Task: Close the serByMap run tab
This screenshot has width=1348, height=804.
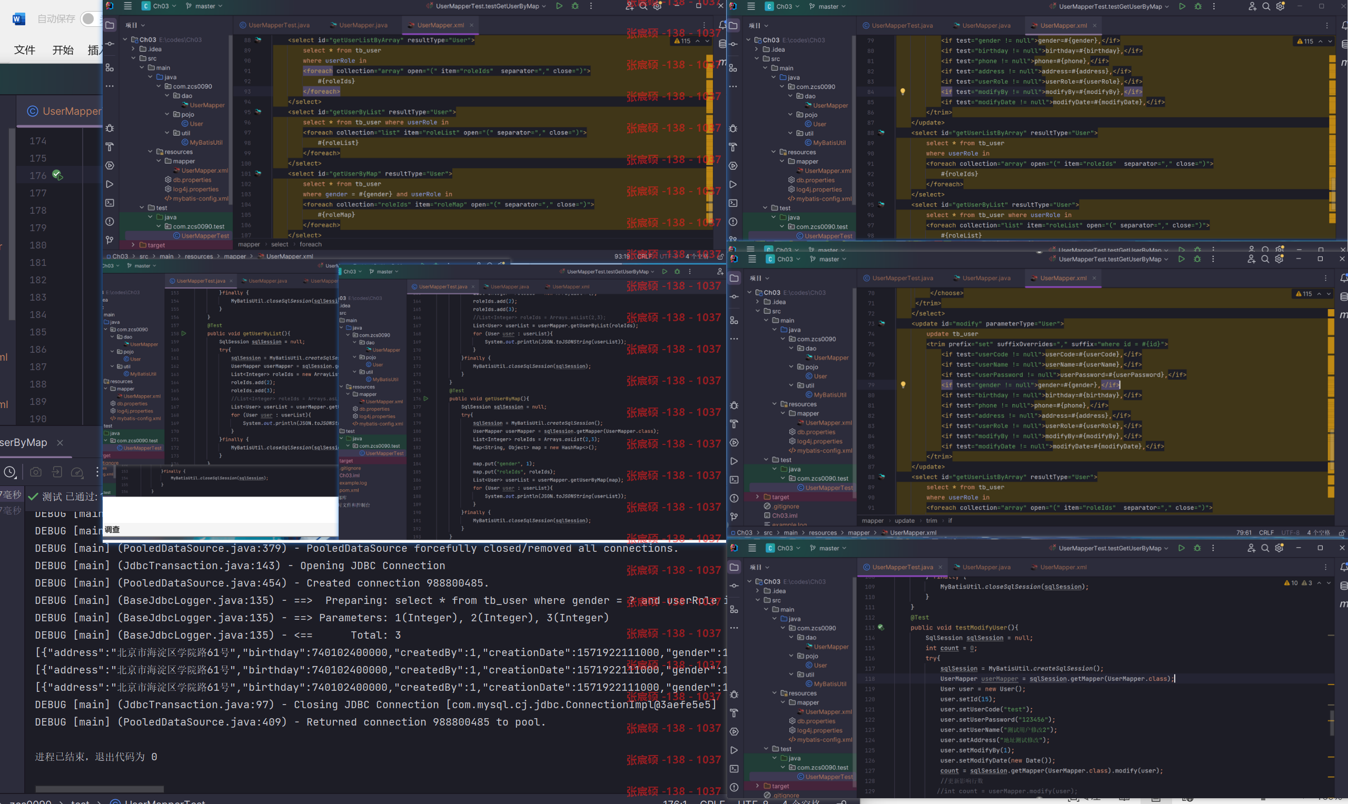Action: click(x=60, y=443)
